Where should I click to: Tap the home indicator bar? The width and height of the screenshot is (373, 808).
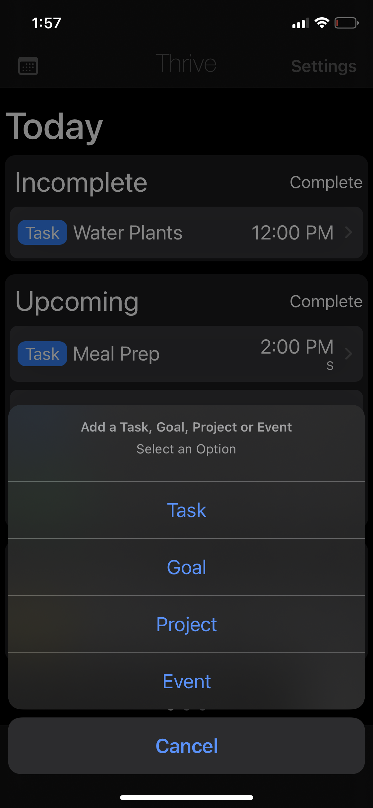(187, 797)
